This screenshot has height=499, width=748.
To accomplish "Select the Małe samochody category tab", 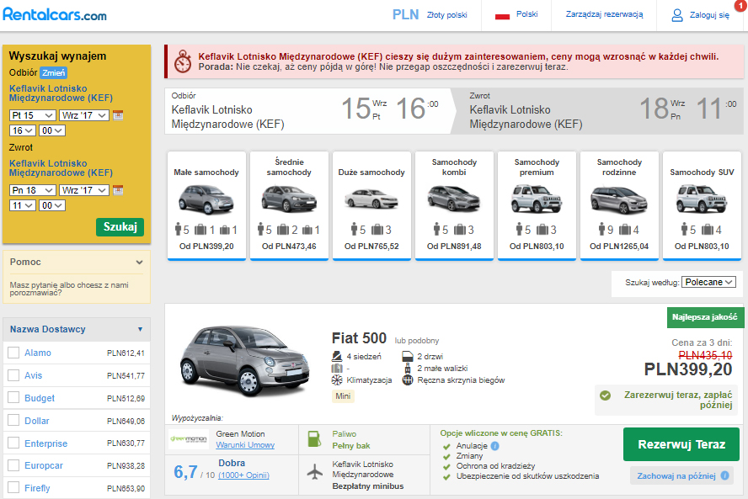I will (206, 205).
